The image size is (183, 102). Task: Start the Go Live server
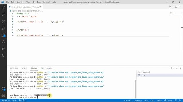pyautogui.click(x=168, y=100)
